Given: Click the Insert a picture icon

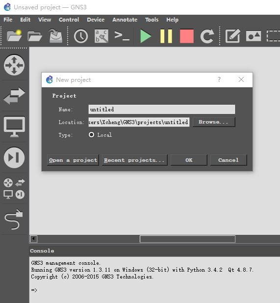Looking at the screenshot, I should coord(254,36).
